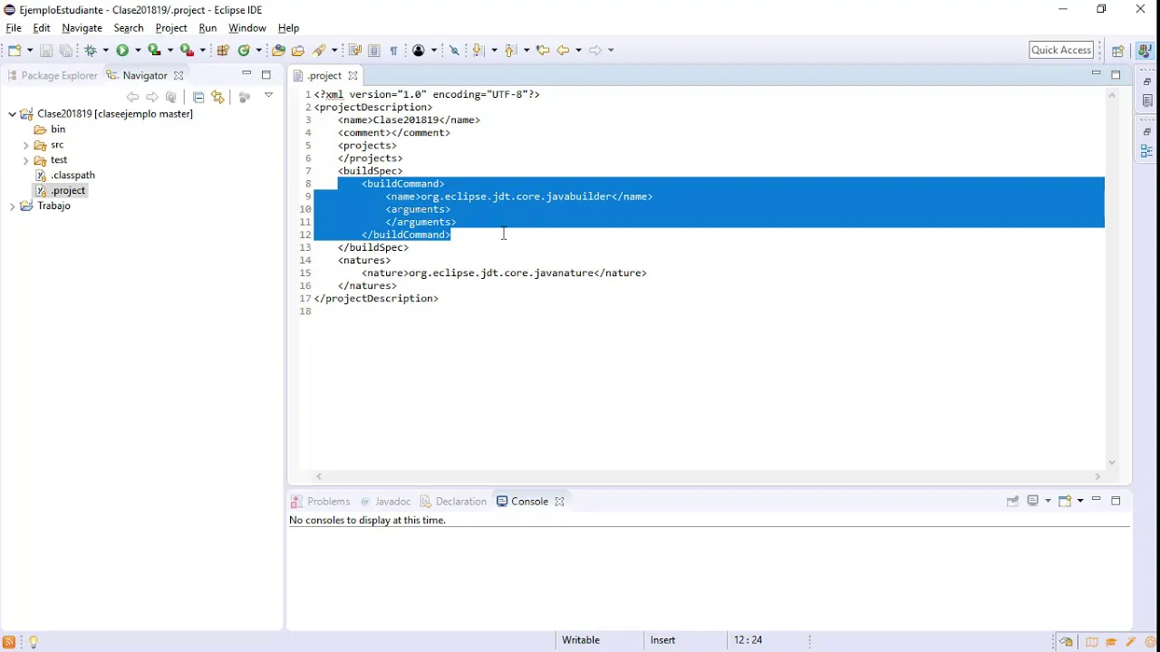
Task: Click the New file wizard icon
Action: coord(14,51)
